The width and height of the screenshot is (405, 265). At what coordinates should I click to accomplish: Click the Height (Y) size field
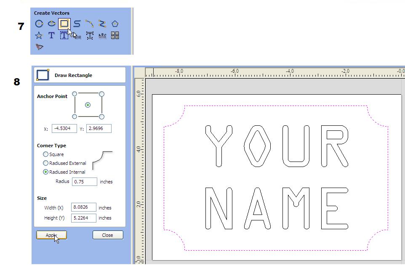(x=84, y=218)
